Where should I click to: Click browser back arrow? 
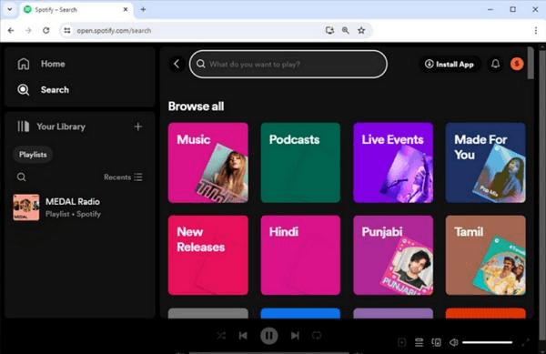pyautogui.click(x=11, y=31)
